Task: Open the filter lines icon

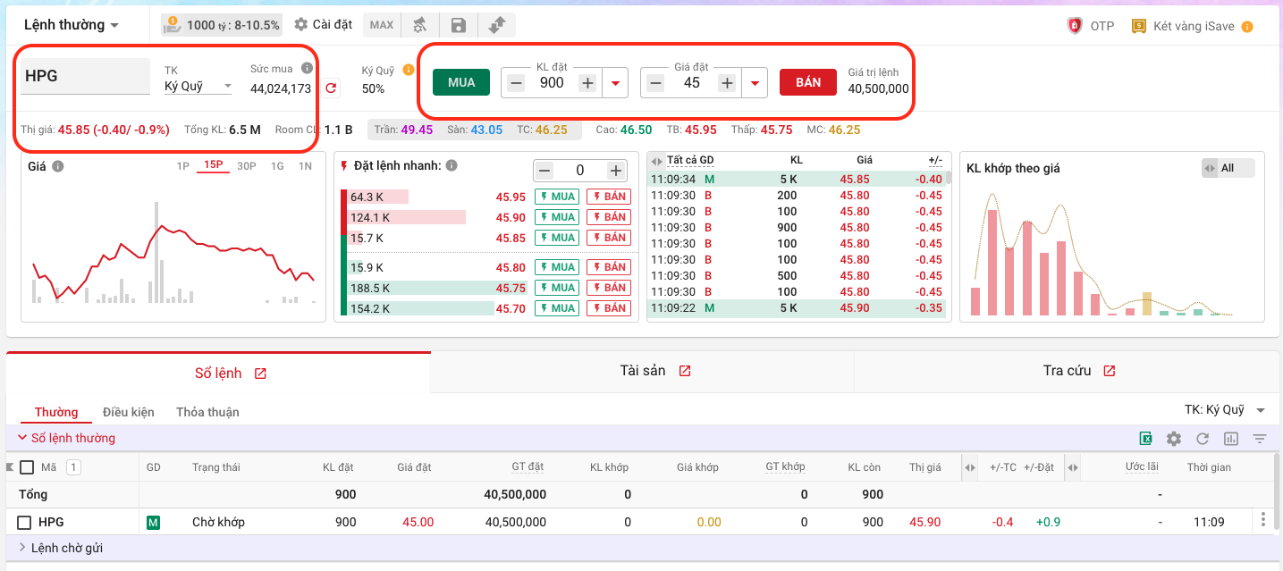Action: (1260, 439)
